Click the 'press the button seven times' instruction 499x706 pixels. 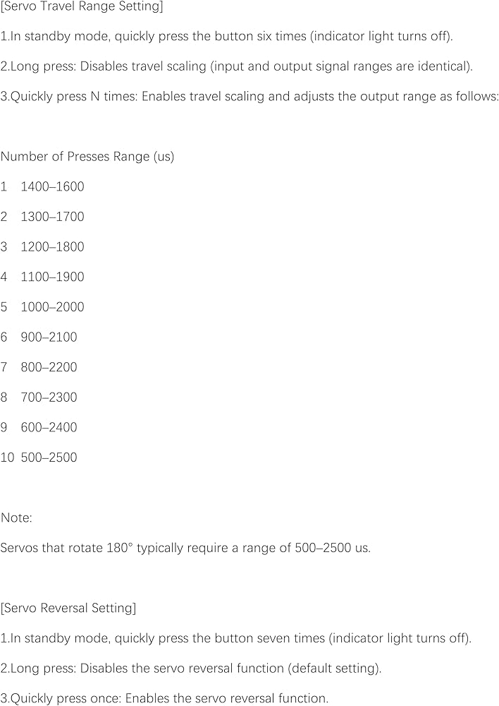(236, 638)
